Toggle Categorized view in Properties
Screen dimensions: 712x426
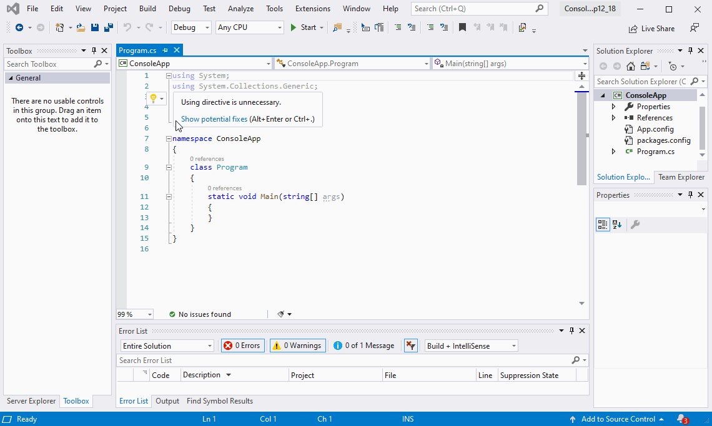click(603, 224)
